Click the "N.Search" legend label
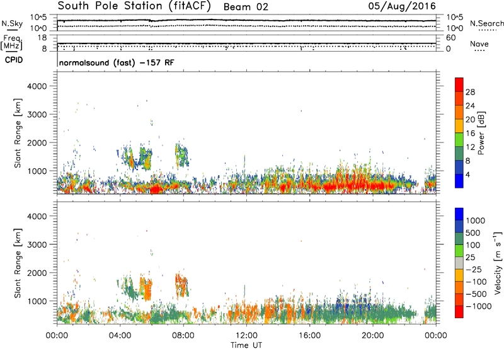504x349 pixels. tap(486, 23)
